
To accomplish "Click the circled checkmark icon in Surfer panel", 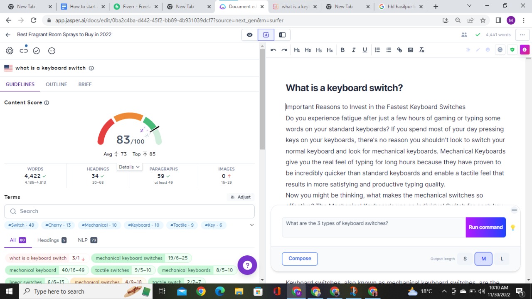I will [37, 51].
